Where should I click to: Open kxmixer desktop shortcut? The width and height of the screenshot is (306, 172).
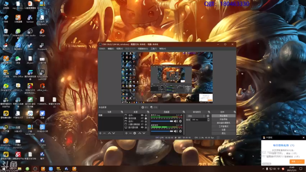tap(30, 19)
